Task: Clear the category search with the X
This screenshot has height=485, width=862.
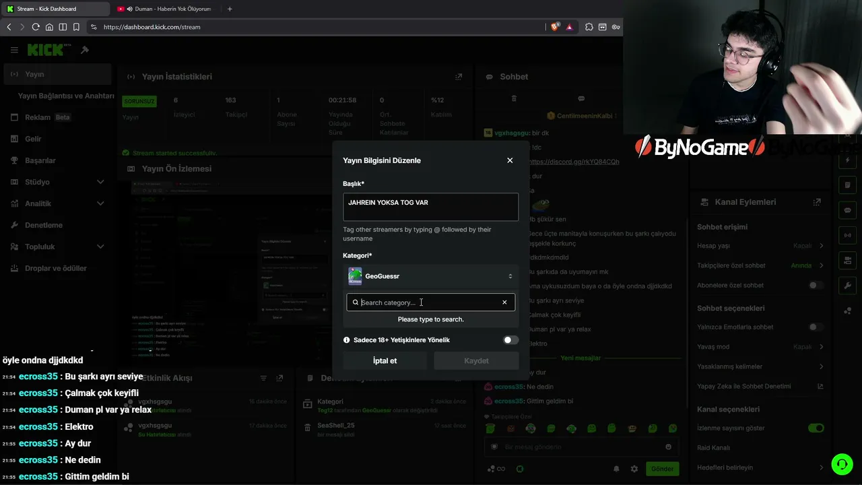Action: [x=504, y=302]
